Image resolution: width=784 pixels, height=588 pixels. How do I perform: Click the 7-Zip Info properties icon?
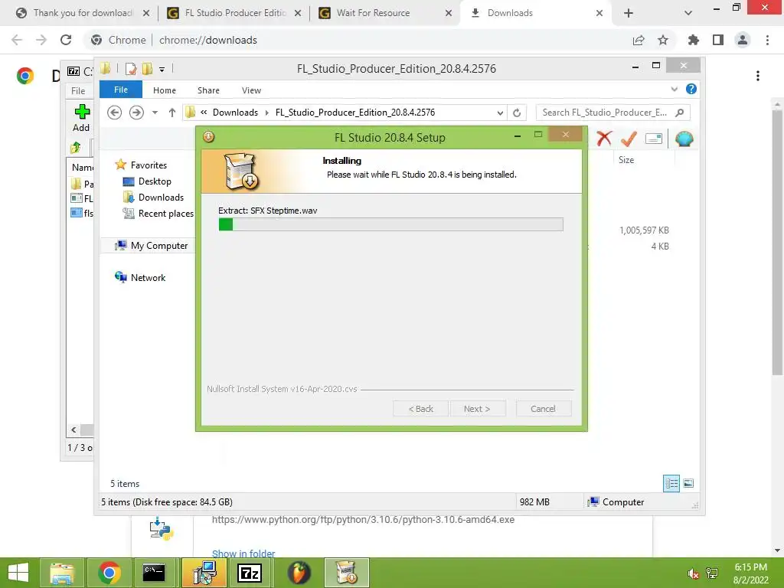tap(654, 139)
